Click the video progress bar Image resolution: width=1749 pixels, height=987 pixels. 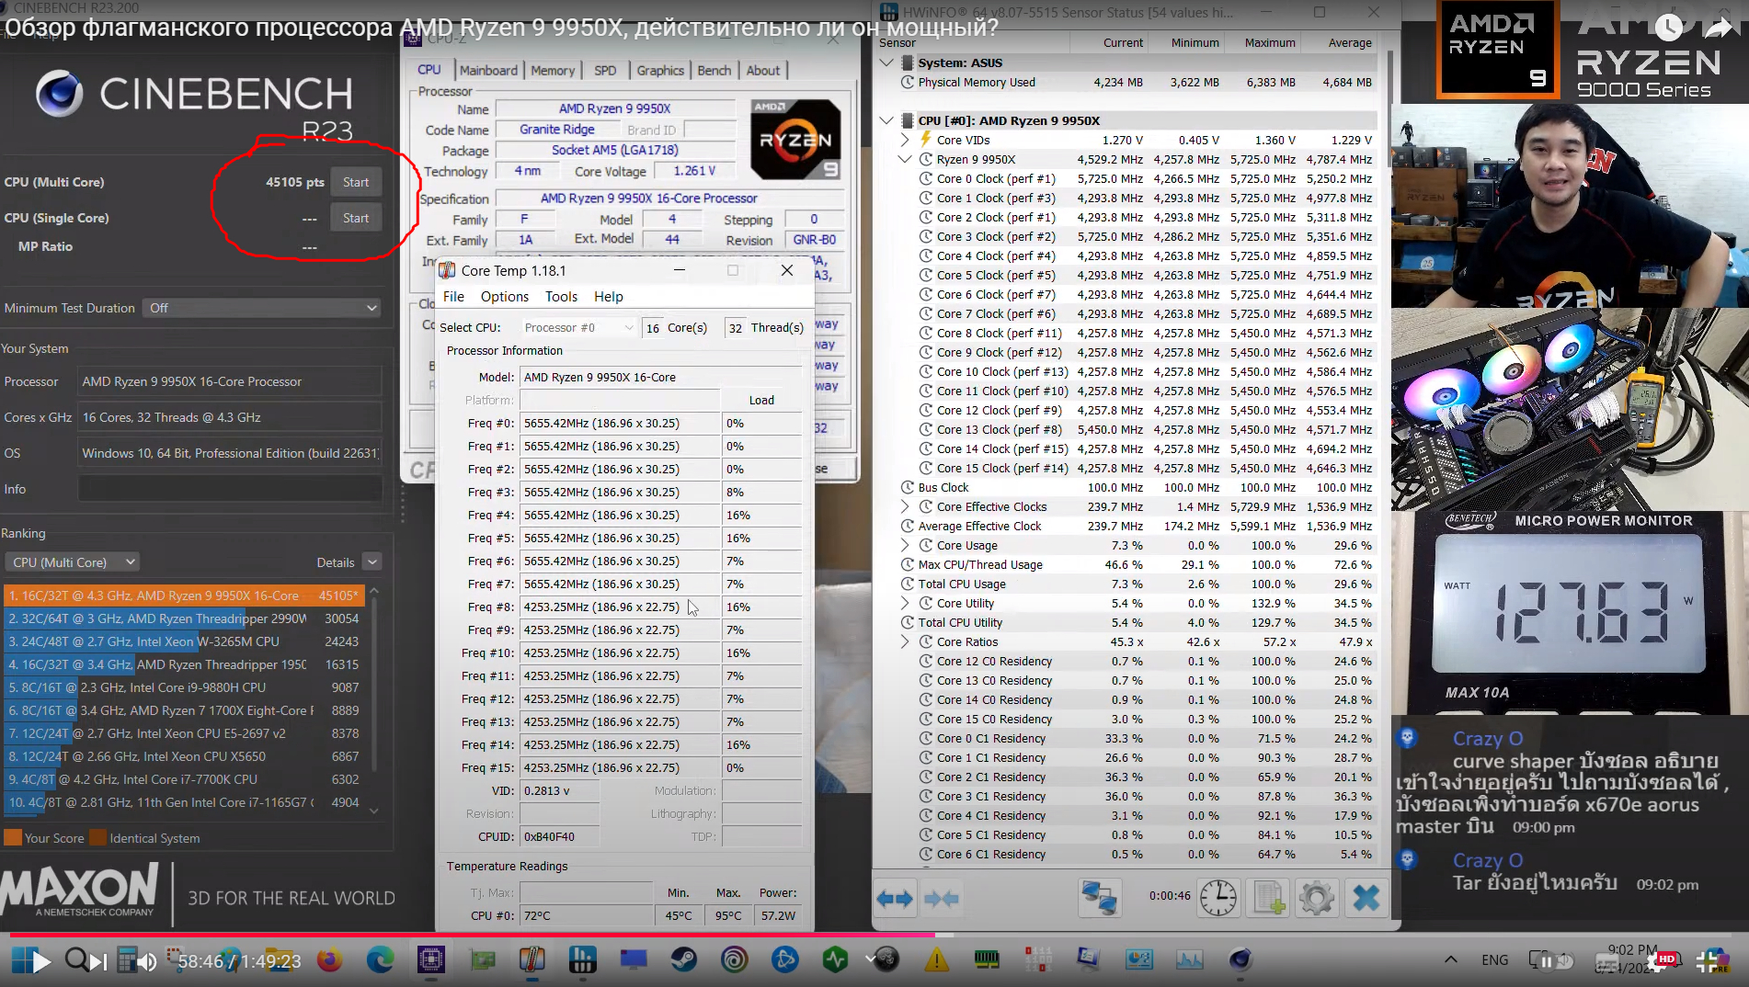(x=874, y=935)
